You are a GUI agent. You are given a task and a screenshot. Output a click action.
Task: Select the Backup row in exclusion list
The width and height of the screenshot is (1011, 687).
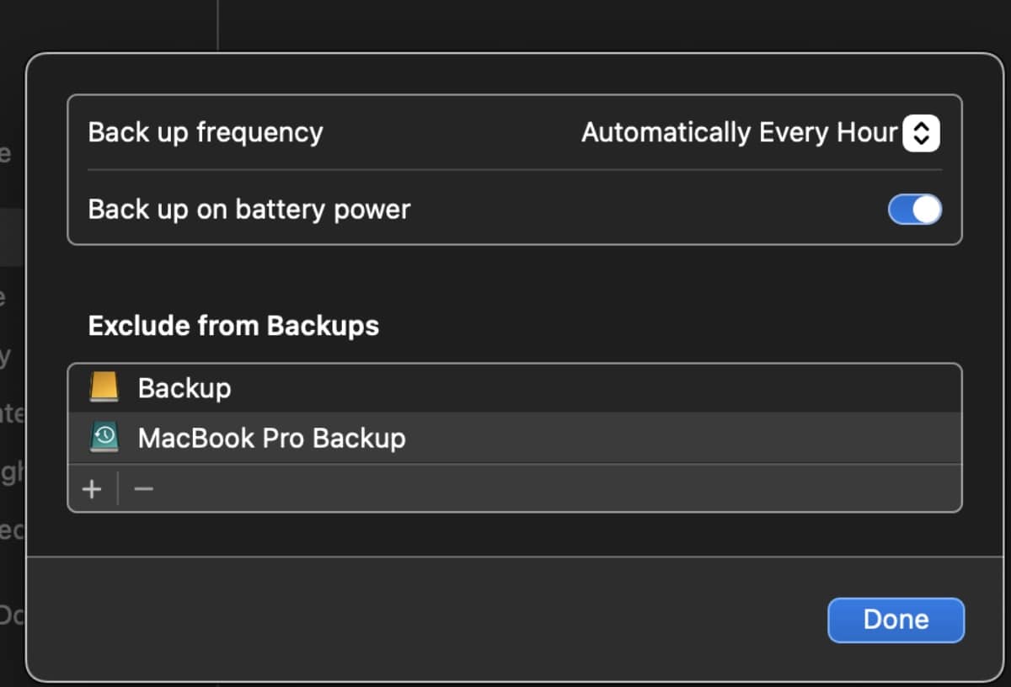pos(185,388)
